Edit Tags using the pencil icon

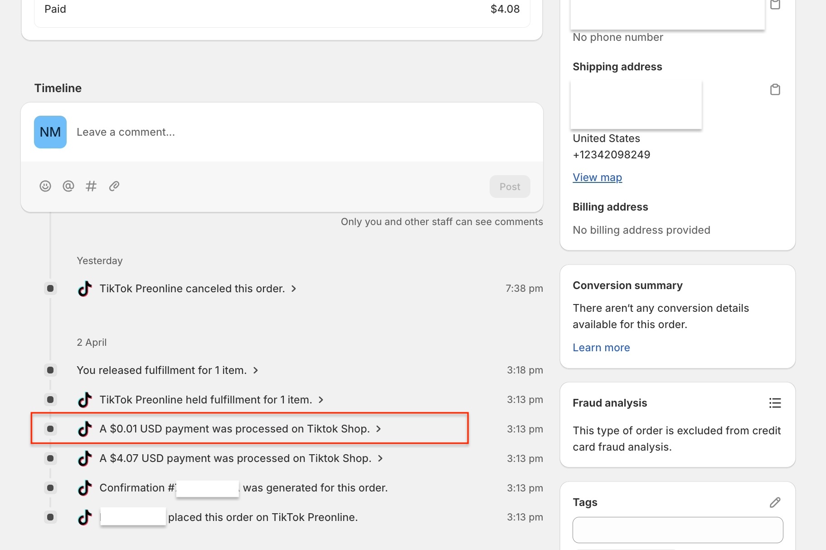[775, 502]
